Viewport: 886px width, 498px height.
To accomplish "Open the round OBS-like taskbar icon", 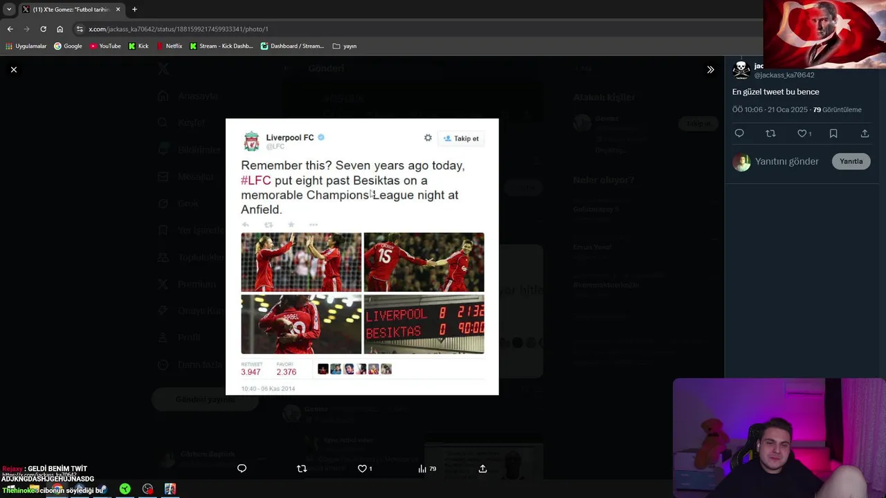I will (147, 489).
